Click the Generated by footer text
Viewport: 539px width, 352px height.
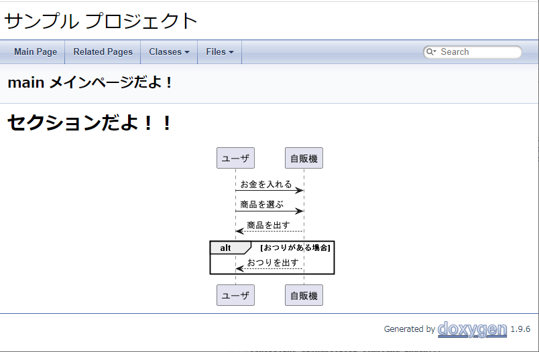coord(410,329)
